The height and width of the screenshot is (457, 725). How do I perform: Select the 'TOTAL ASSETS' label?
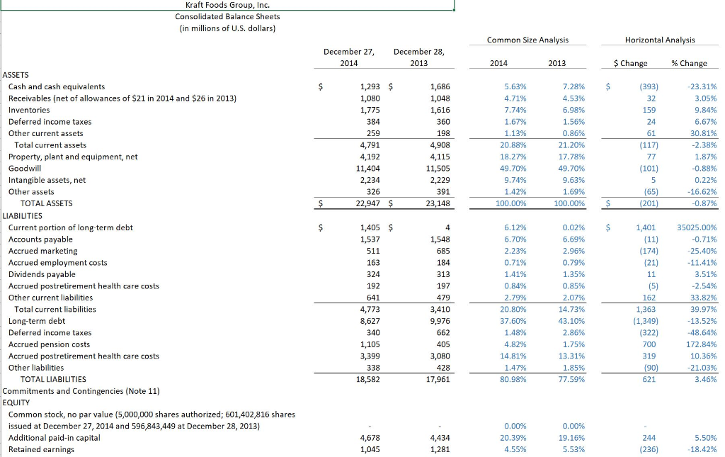pos(46,203)
